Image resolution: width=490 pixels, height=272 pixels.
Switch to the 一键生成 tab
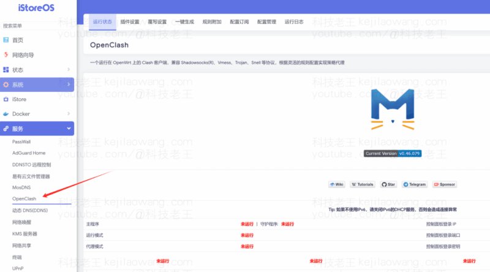184,21
